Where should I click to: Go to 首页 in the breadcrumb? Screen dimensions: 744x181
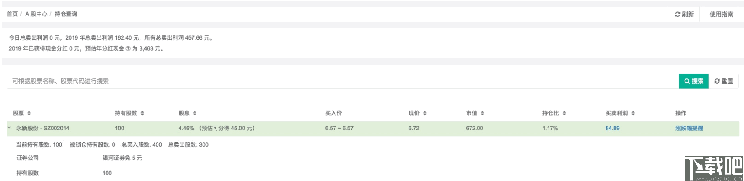[12, 14]
